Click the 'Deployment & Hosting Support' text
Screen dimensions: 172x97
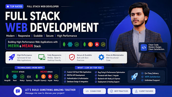[109, 82]
